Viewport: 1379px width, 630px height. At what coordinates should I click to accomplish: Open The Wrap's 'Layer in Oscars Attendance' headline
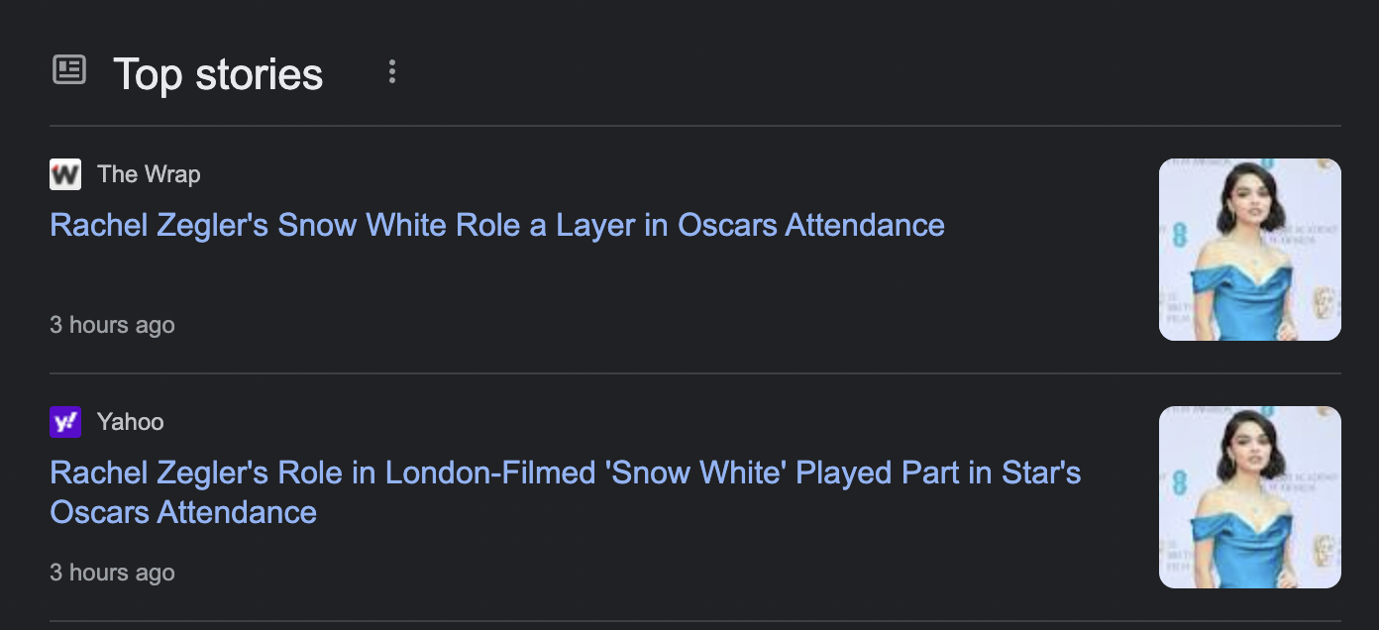click(496, 225)
